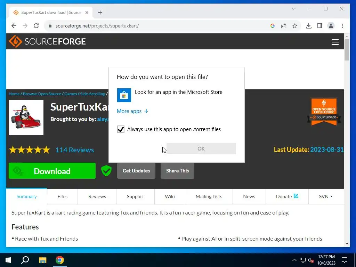Open the Wiki tab

tap(170, 196)
